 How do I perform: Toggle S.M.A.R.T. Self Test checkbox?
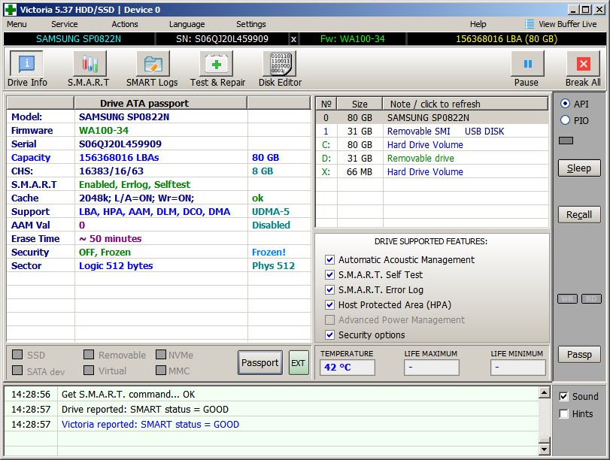coord(329,274)
